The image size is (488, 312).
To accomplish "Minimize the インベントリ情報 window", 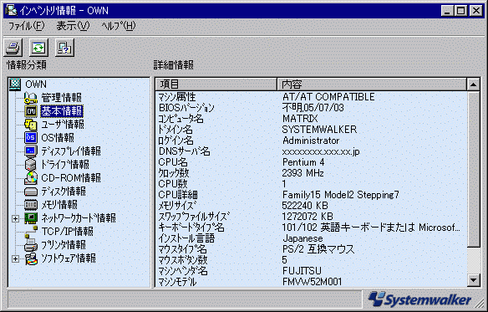I will [x=447, y=11].
